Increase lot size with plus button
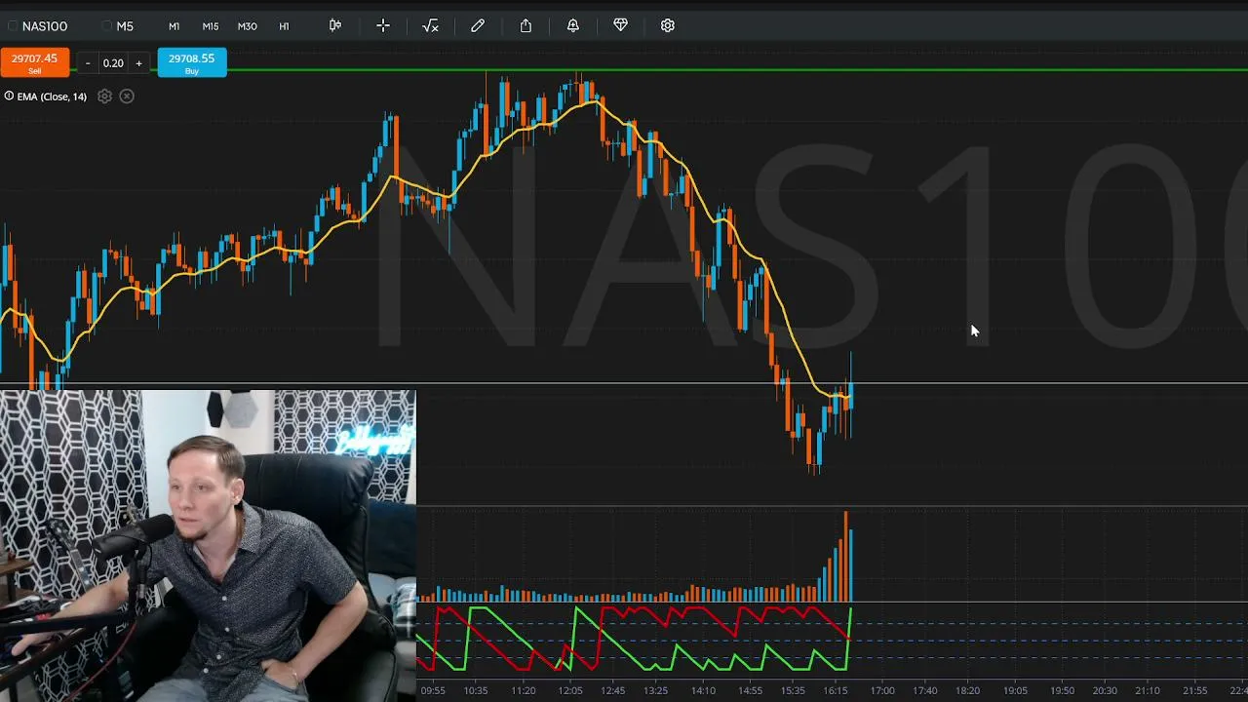1248x702 pixels. click(x=138, y=63)
